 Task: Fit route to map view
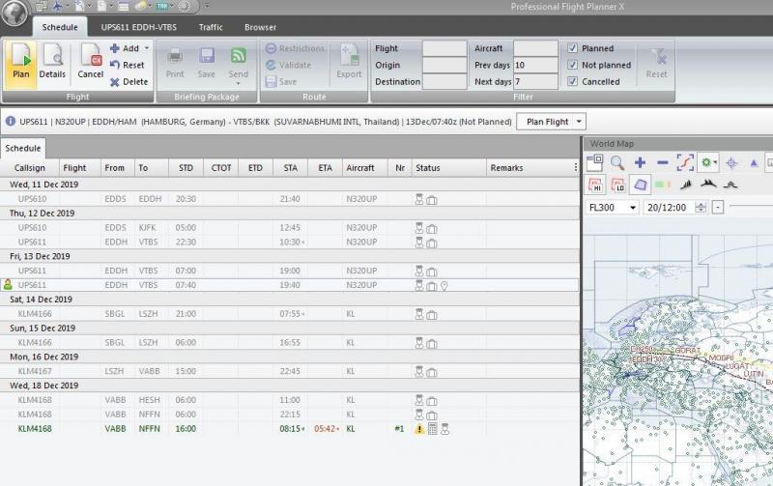[685, 163]
